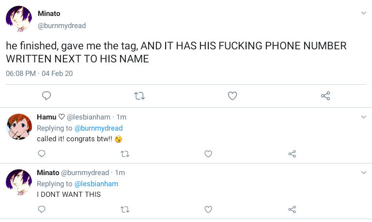Expand the menu chevron on Hamu's reply
The height and width of the screenshot is (222, 372).
[x=364, y=117]
